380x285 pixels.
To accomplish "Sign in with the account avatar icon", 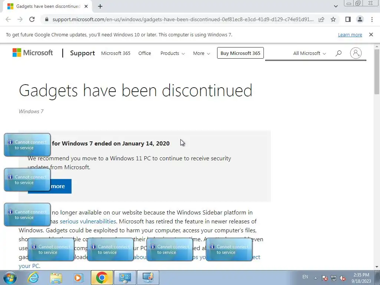I will tap(356, 53).
